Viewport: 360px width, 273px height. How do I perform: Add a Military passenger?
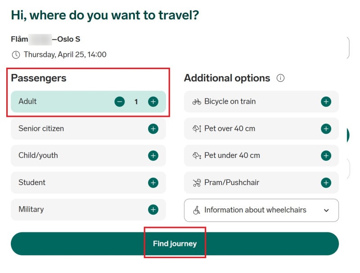pos(153,210)
